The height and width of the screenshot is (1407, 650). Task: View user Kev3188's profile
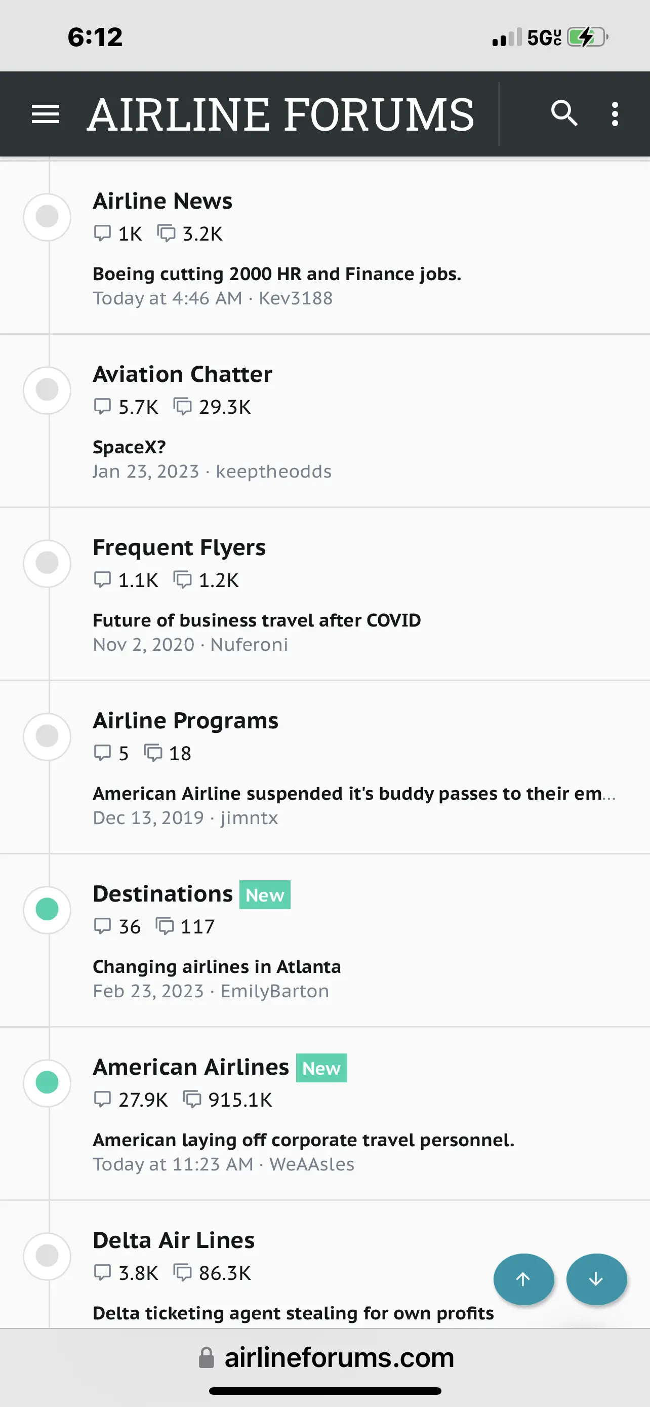click(295, 298)
